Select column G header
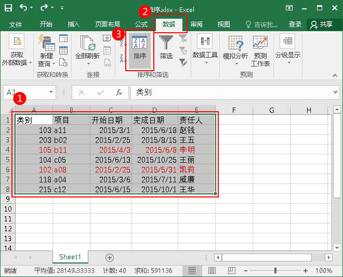 click(271, 110)
